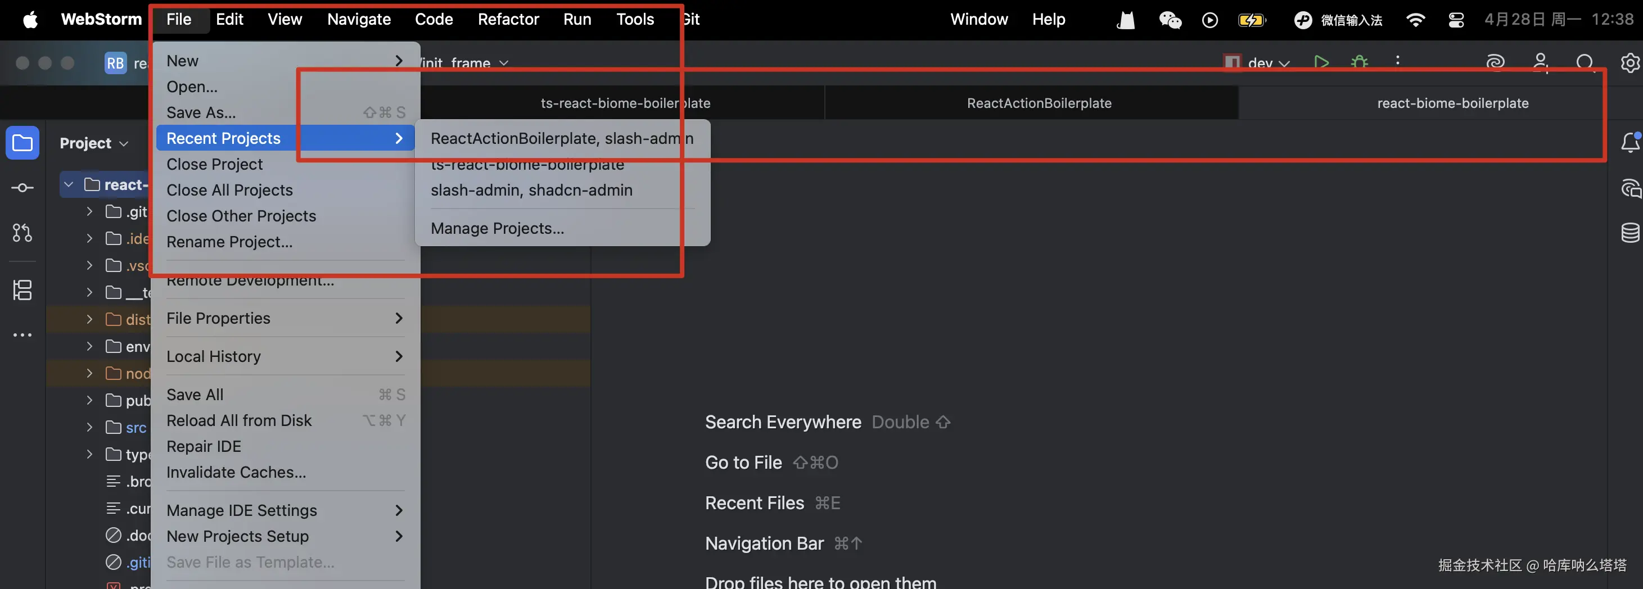1643x589 pixels.
Task: Open the Refactor menu
Action: pos(508,19)
